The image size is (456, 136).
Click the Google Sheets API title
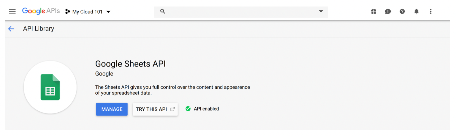click(130, 64)
